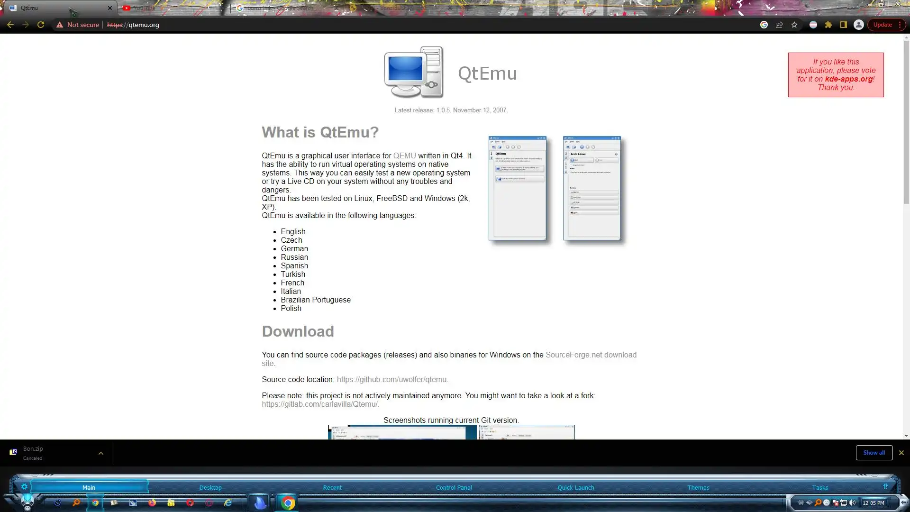Open the github.com/uwolfer/qtemu link
This screenshot has width=910, height=512.
click(x=391, y=379)
